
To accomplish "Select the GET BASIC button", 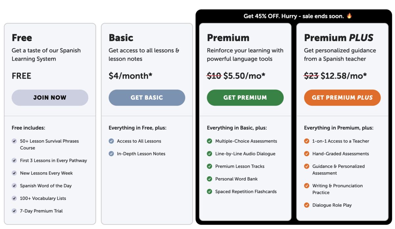I will click(147, 98).
